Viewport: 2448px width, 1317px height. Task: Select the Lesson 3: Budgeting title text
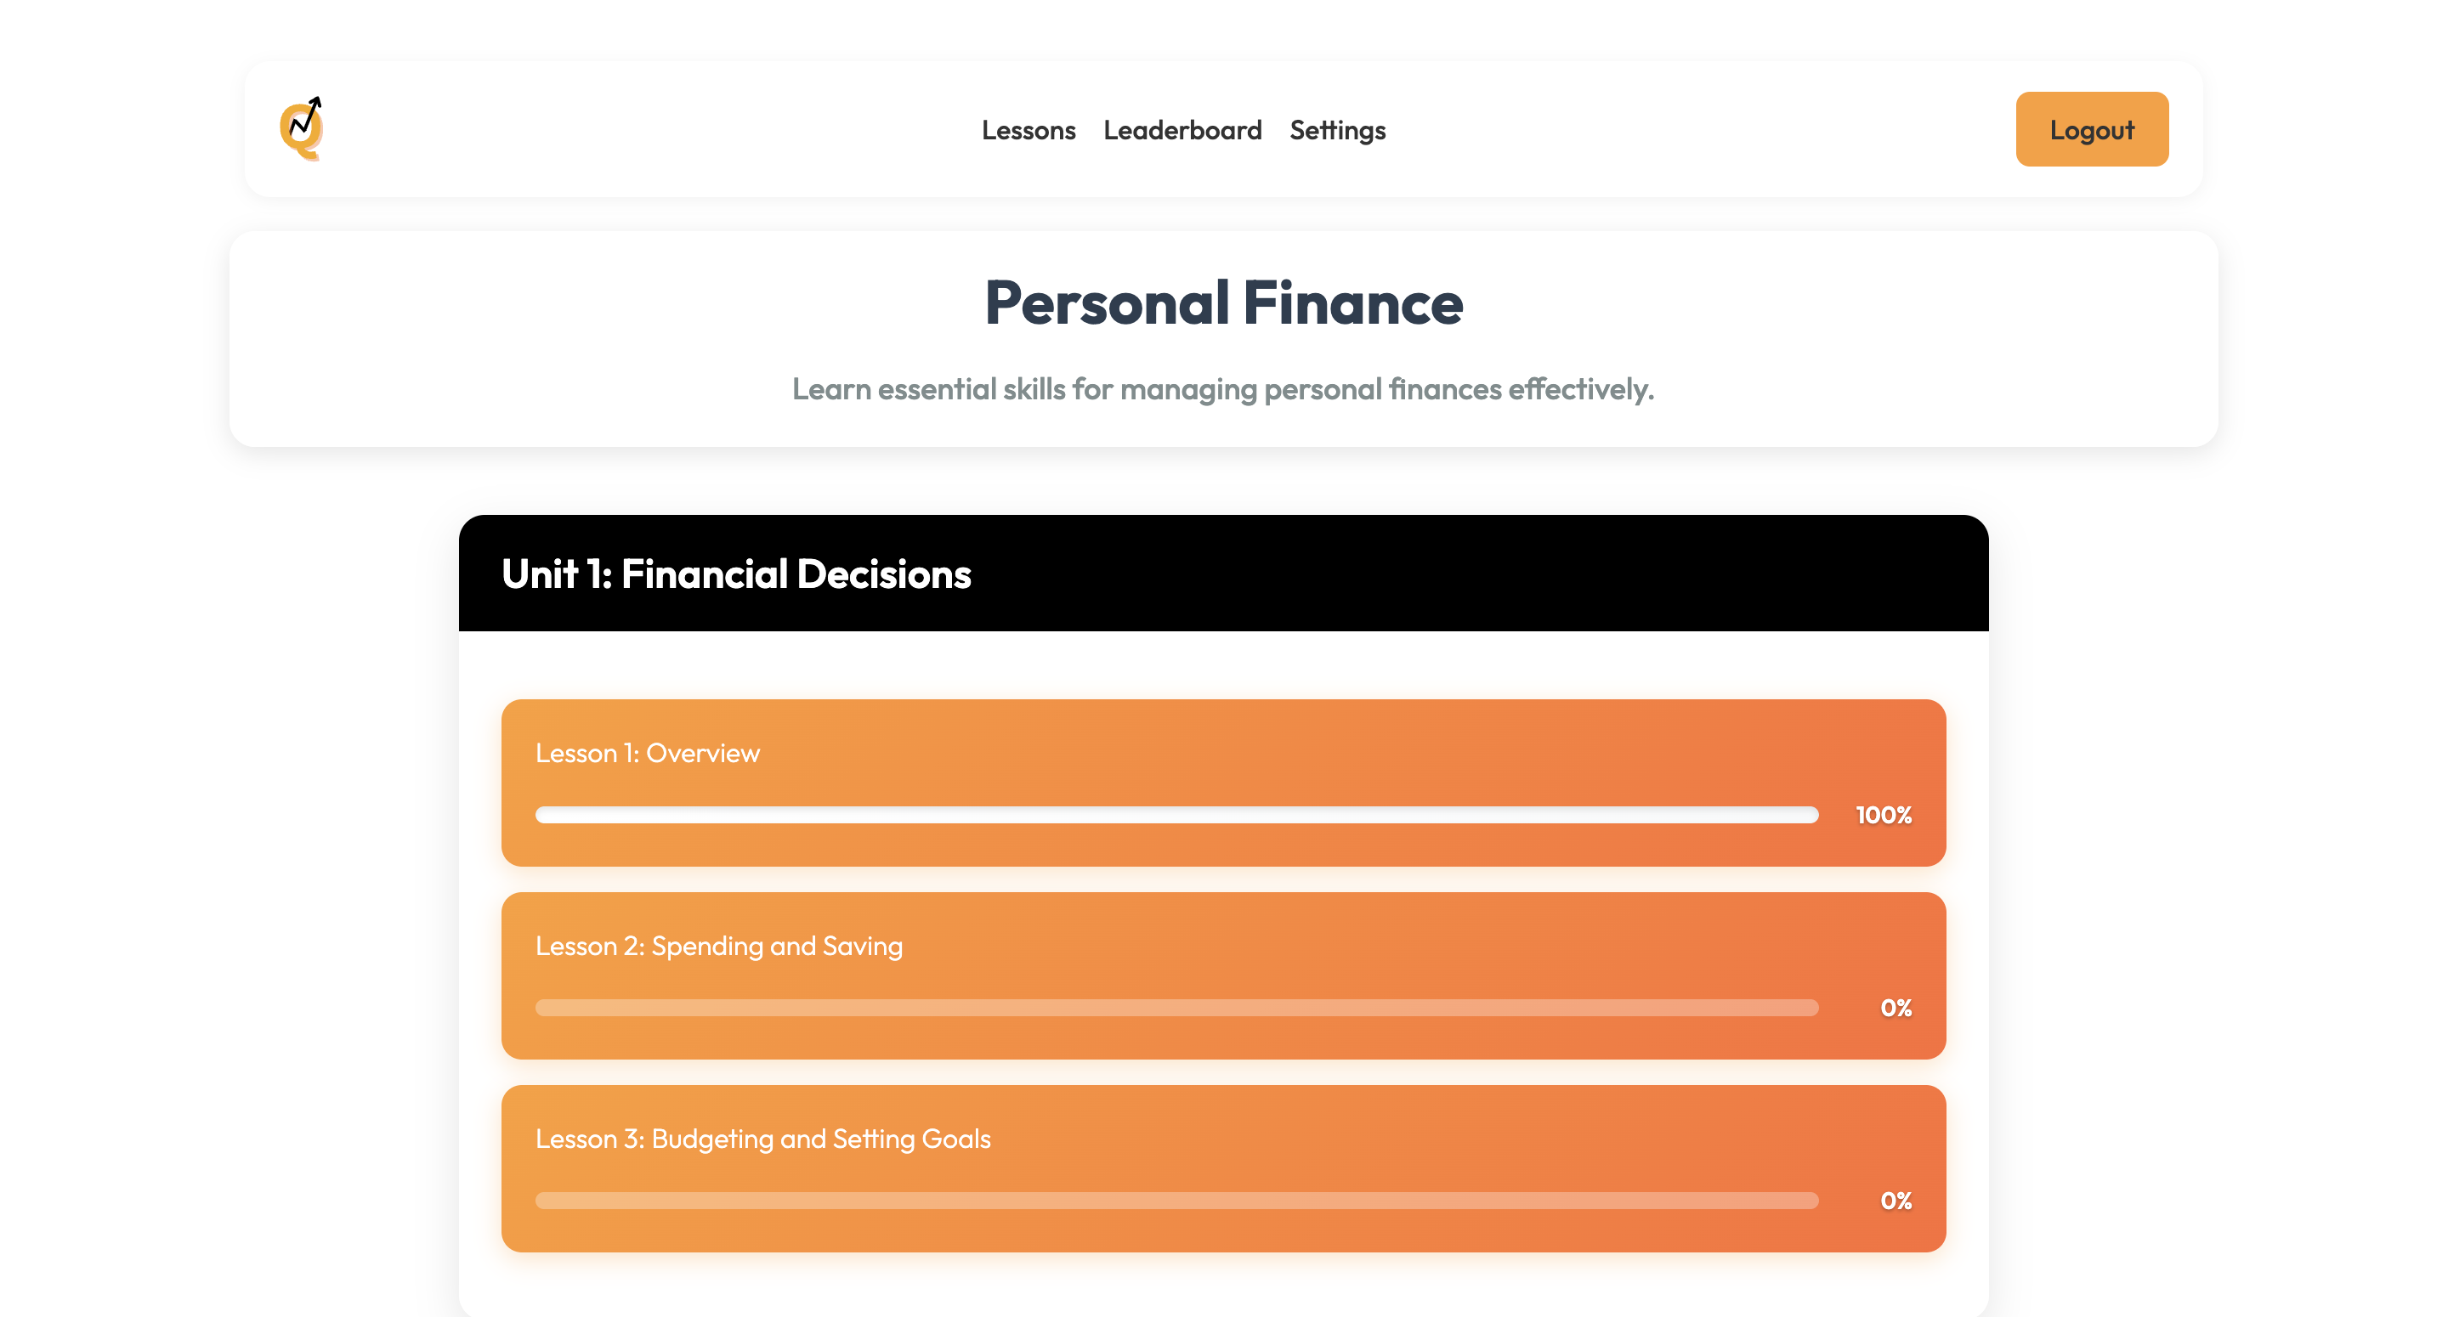[x=762, y=1139]
